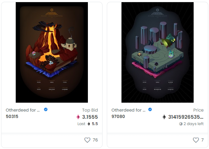209x149 pixels.
Task: Click verified badge on 50315 card
Action: coord(46,110)
